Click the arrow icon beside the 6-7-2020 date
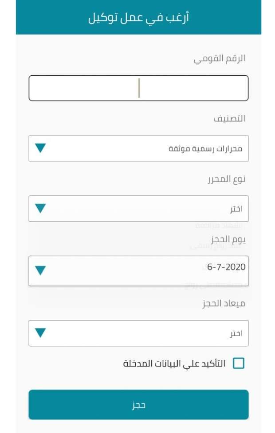The height and width of the screenshot is (433, 275). point(40,270)
